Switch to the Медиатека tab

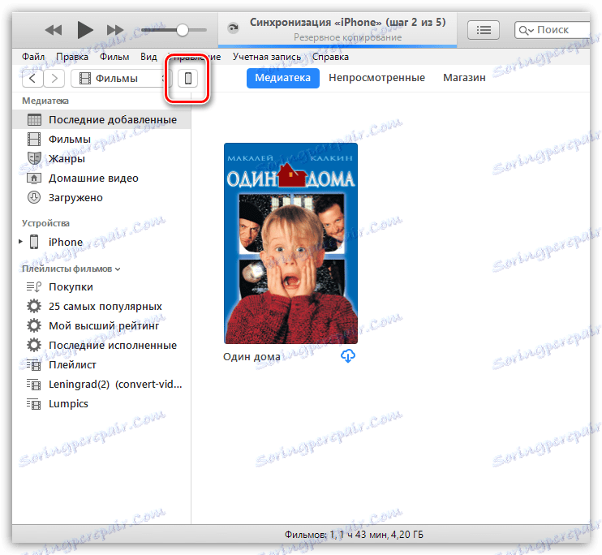click(283, 78)
